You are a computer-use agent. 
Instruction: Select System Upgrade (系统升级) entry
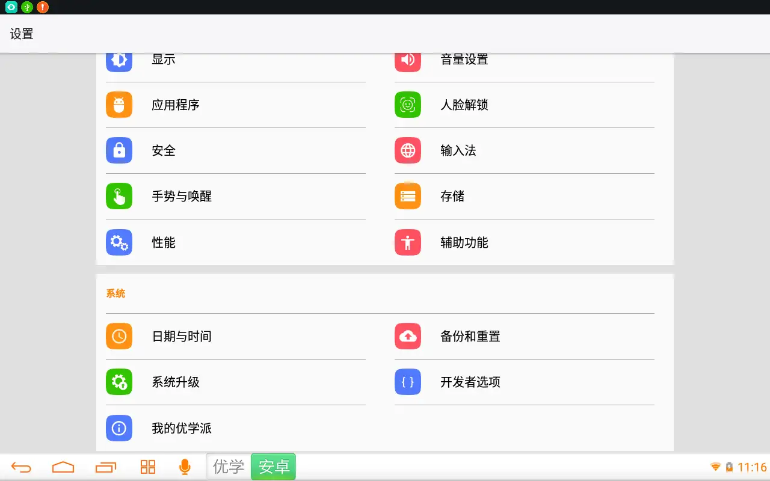coord(175,382)
